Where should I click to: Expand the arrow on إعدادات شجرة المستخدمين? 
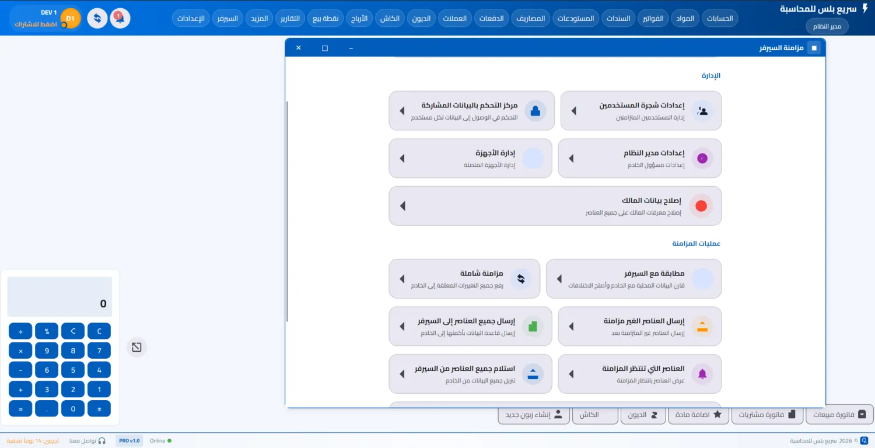pos(573,110)
